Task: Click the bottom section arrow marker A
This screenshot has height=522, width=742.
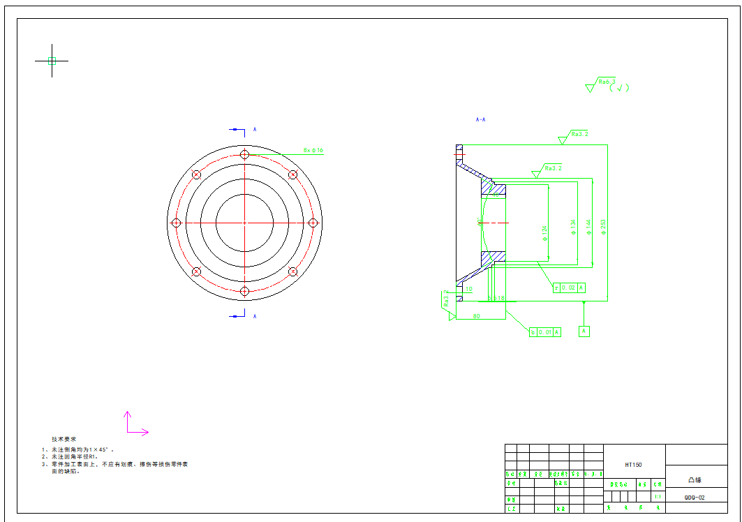Action: (239, 316)
